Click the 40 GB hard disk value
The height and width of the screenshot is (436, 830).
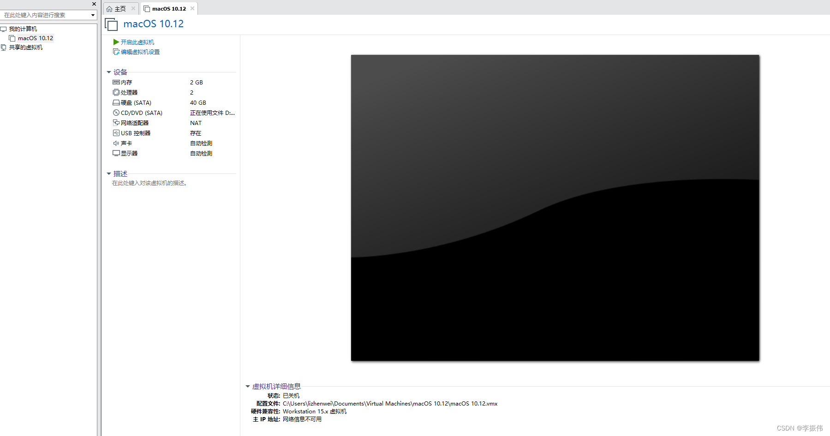198,102
